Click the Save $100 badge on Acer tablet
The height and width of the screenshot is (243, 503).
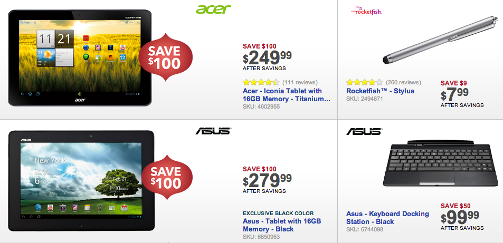tap(164, 57)
